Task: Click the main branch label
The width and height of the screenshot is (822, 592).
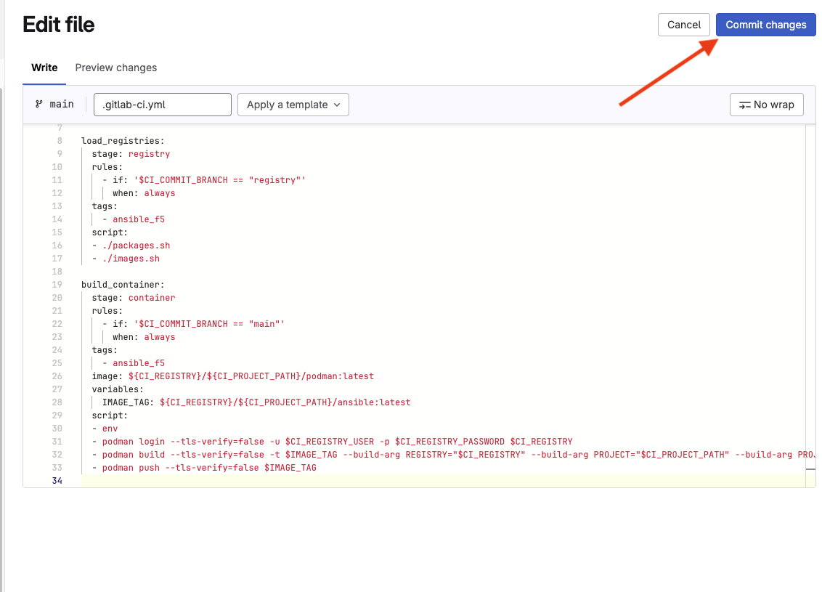Action: (62, 105)
